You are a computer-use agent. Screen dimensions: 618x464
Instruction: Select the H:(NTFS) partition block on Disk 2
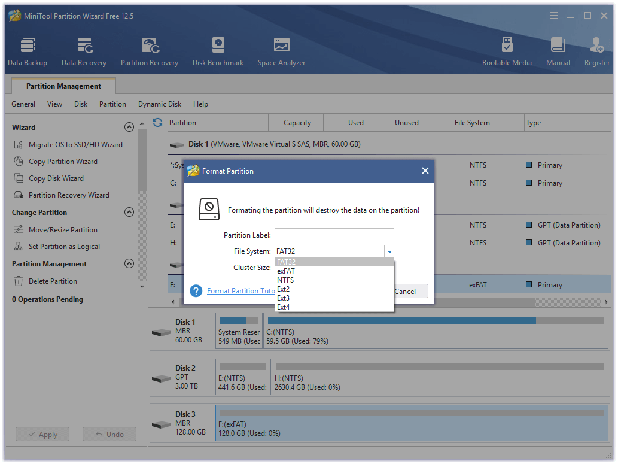pyautogui.click(x=440, y=377)
